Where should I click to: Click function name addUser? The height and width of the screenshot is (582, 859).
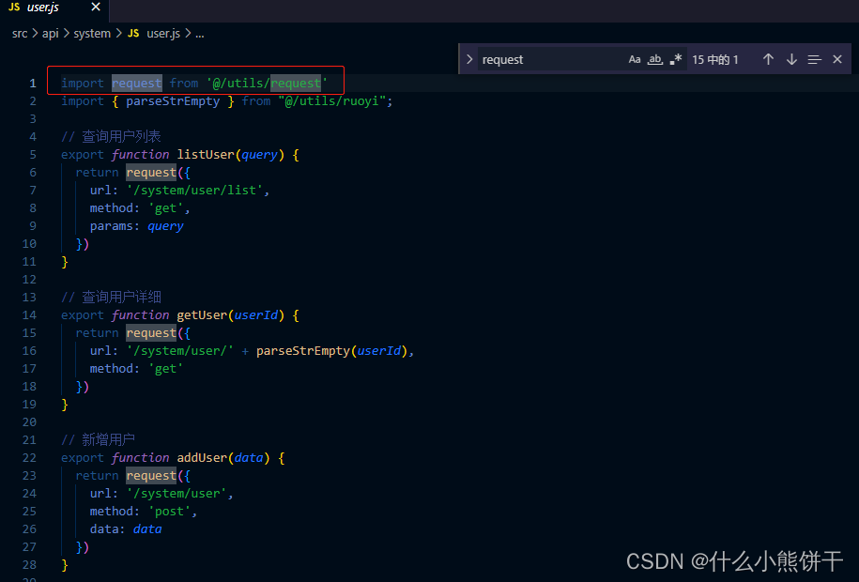202,457
